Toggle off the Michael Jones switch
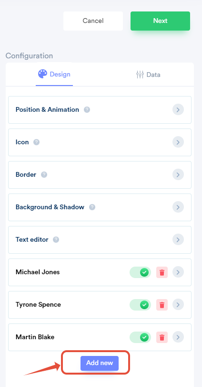Screen dimensions: 202x387 coord(140,272)
